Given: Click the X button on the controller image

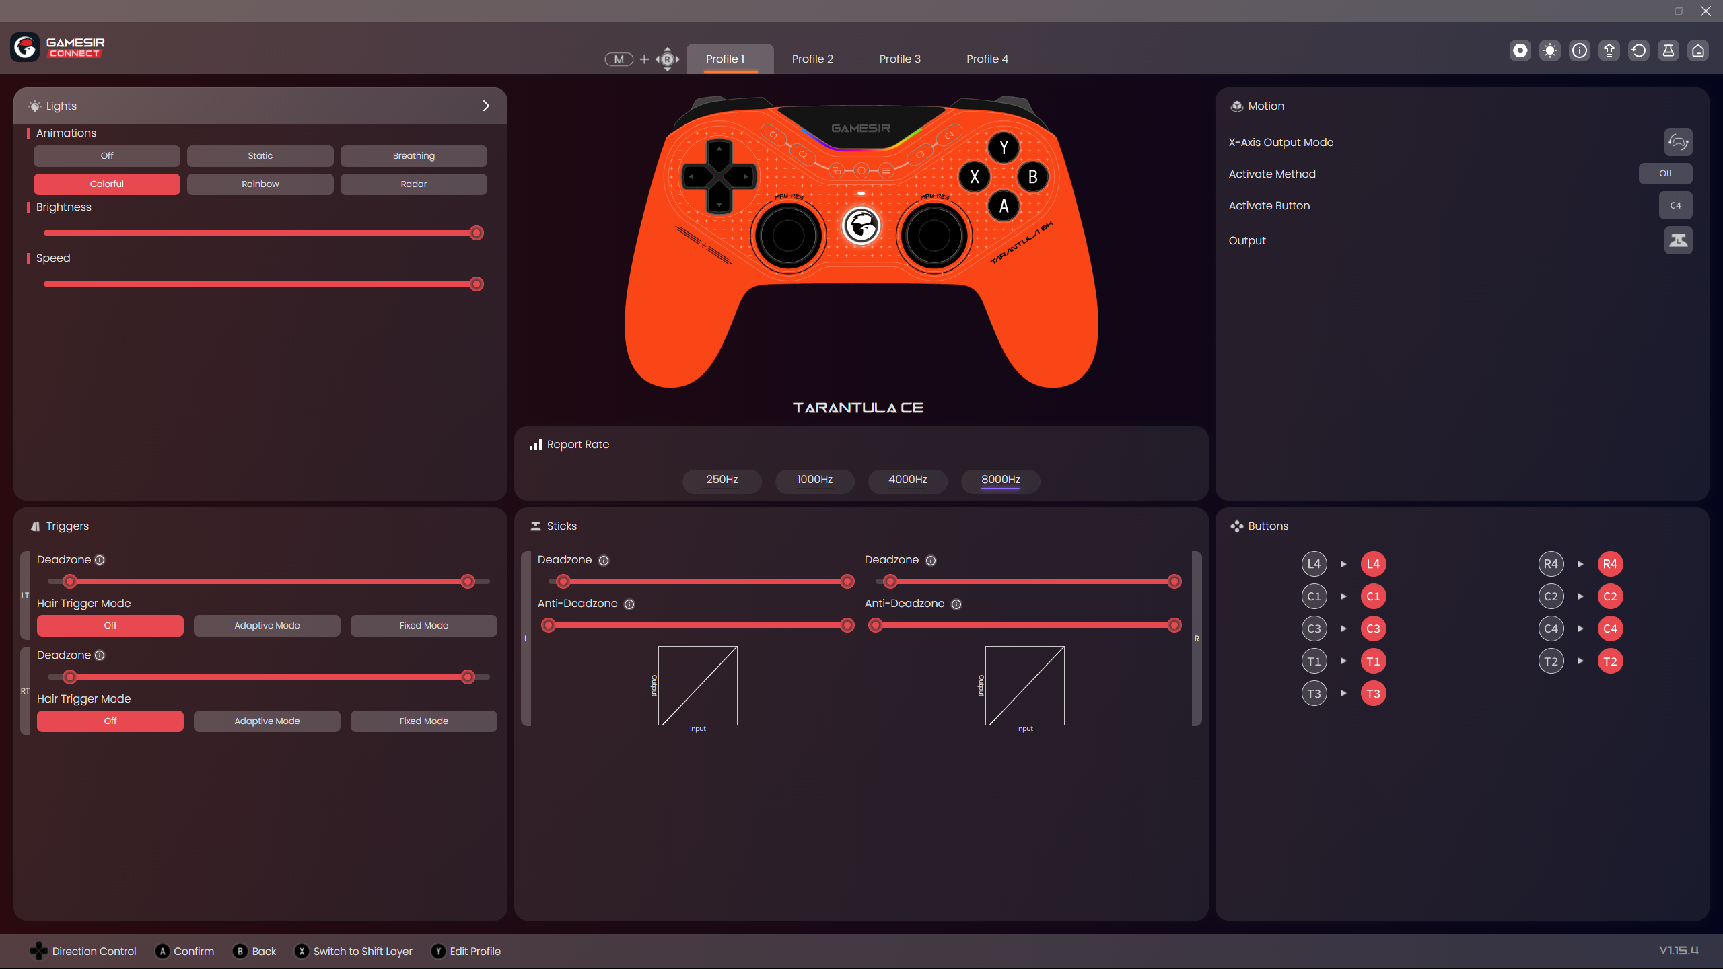Looking at the screenshot, I should coord(975,177).
